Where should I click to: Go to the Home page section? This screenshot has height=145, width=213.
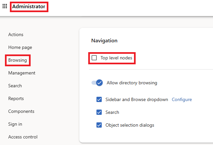point(20,47)
